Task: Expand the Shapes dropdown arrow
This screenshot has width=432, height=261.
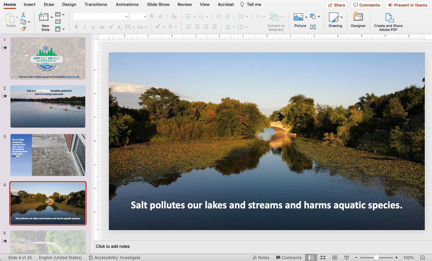Action: [x=319, y=17]
